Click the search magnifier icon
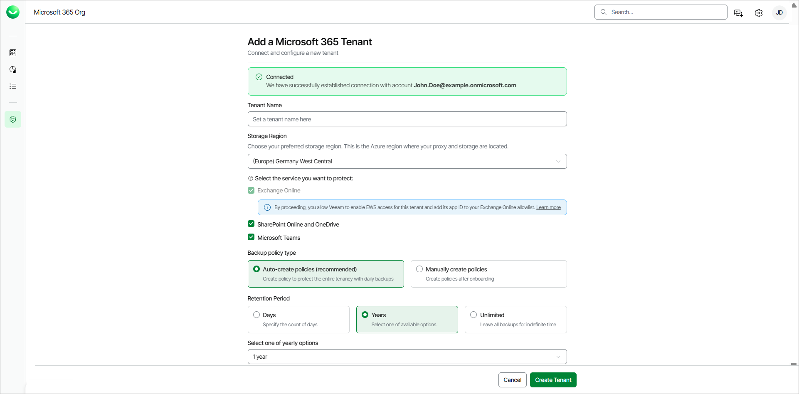 604,12
